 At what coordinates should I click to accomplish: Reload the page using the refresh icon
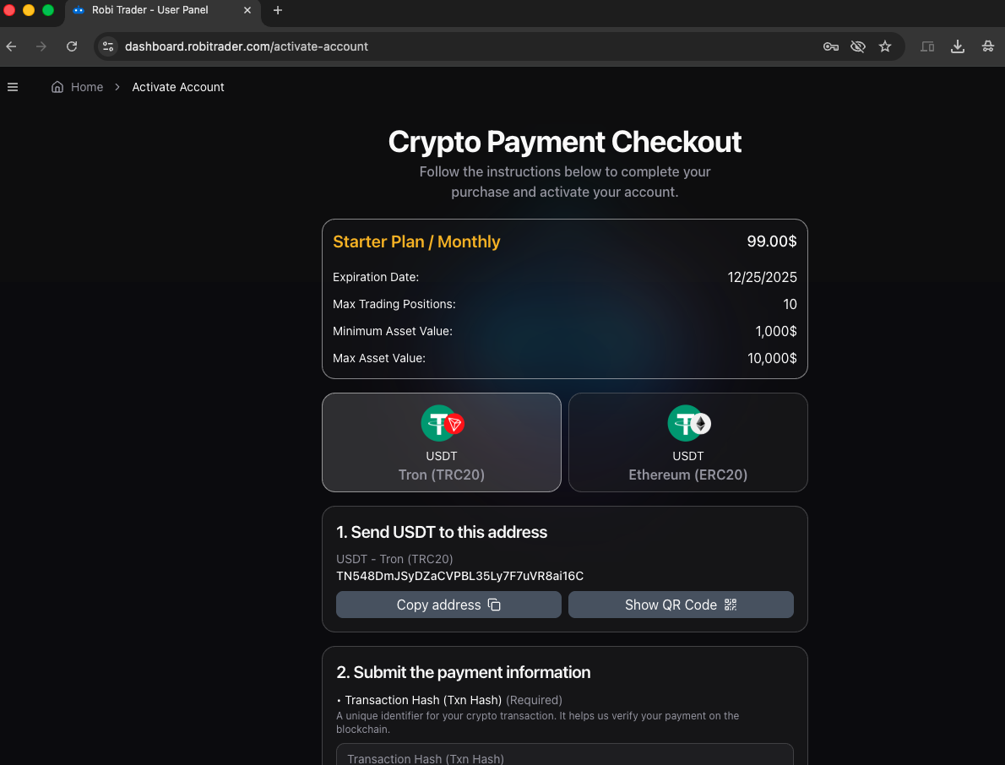pyautogui.click(x=72, y=46)
